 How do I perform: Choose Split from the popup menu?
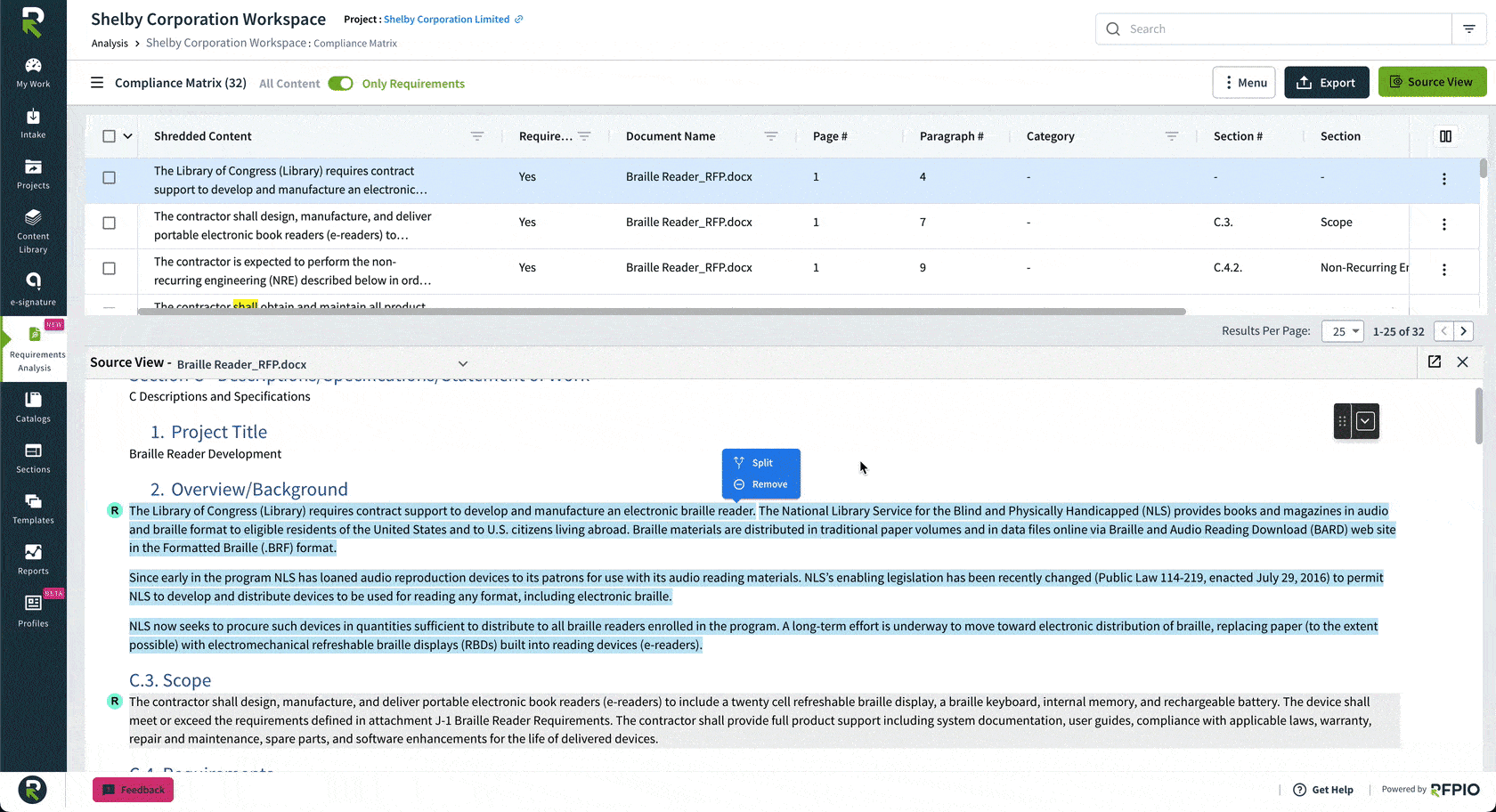[761, 463]
